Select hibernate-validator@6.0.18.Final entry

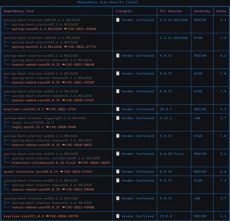coord(44,163)
